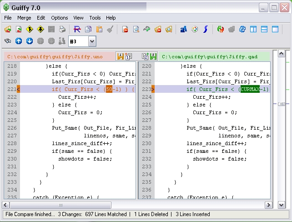Click the vertical scrollbar down arrow
Screen dimensions: 292x222
(282, 205)
